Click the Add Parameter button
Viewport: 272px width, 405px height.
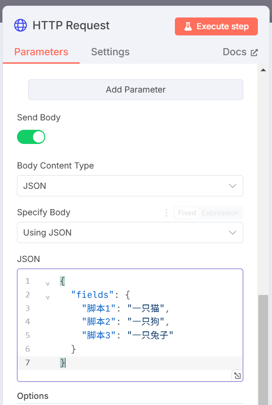(x=136, y=90)
